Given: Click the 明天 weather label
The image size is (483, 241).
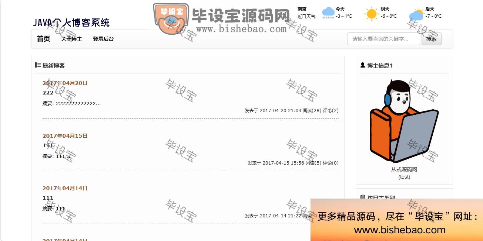Looking at the screenshot, I should (385, 9).
